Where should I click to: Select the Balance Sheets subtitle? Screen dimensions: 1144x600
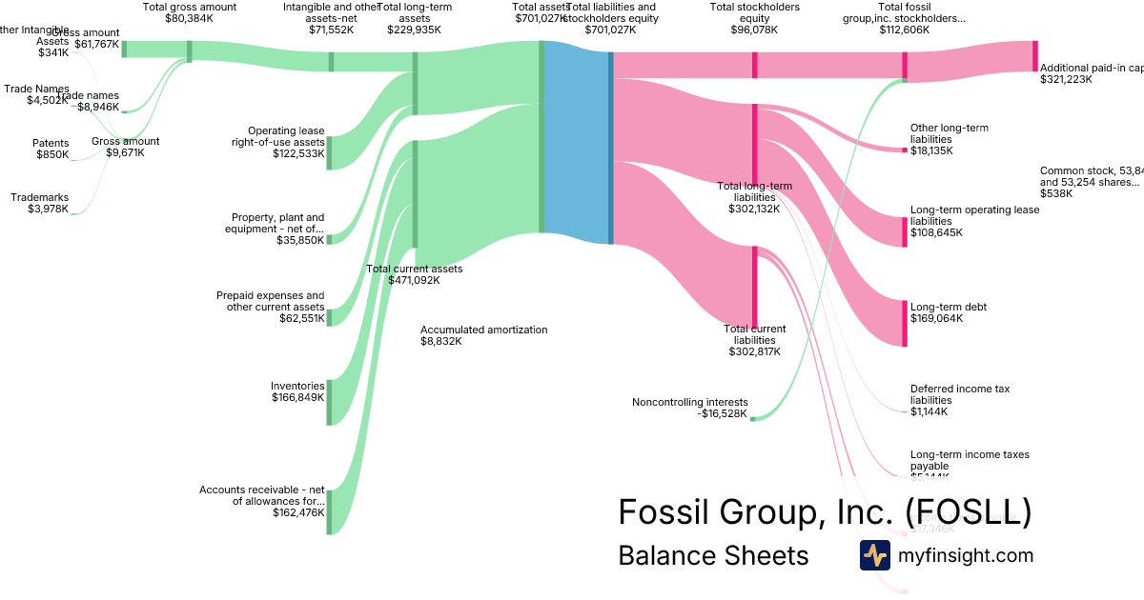(713, 555)
